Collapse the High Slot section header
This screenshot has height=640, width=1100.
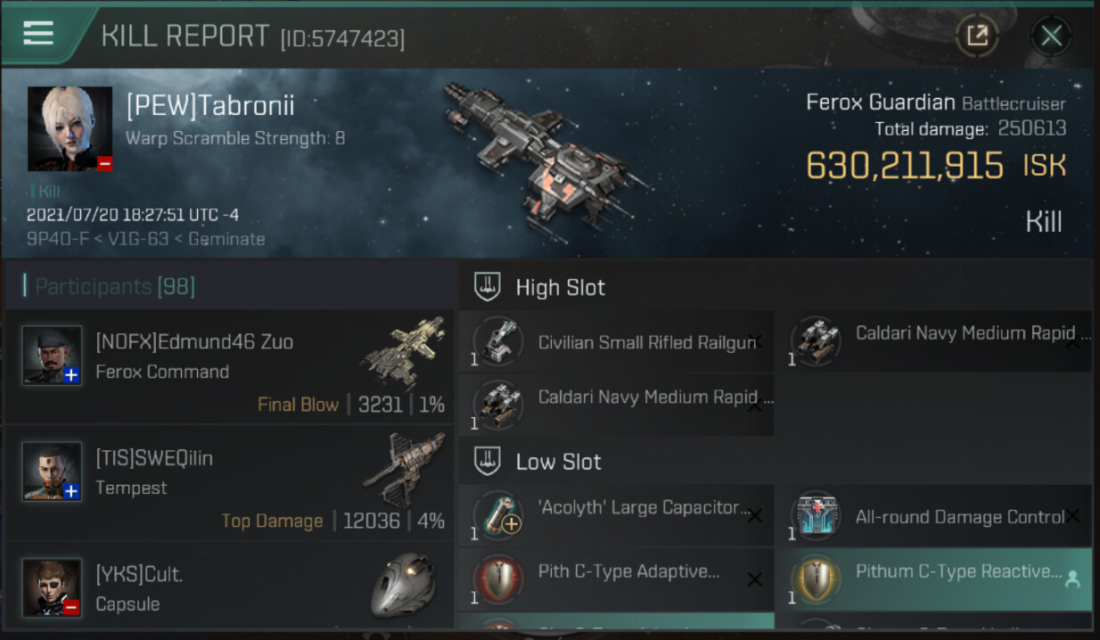[x=560, y=287]
